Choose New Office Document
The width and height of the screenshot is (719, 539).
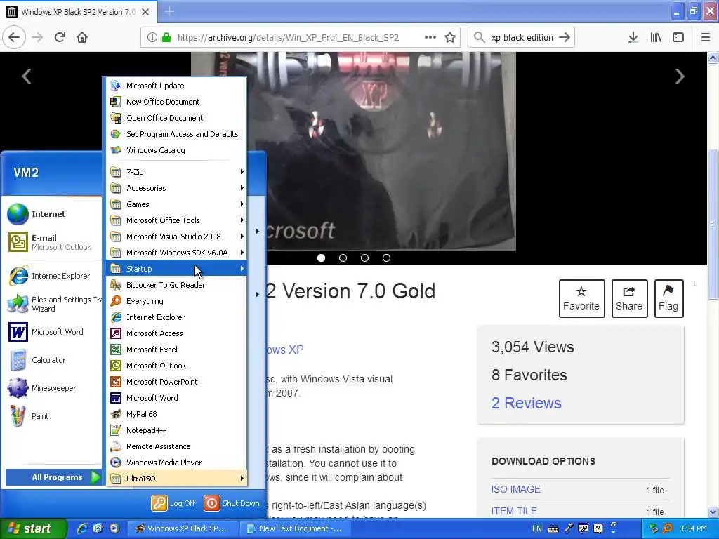(x=176, y=102)
